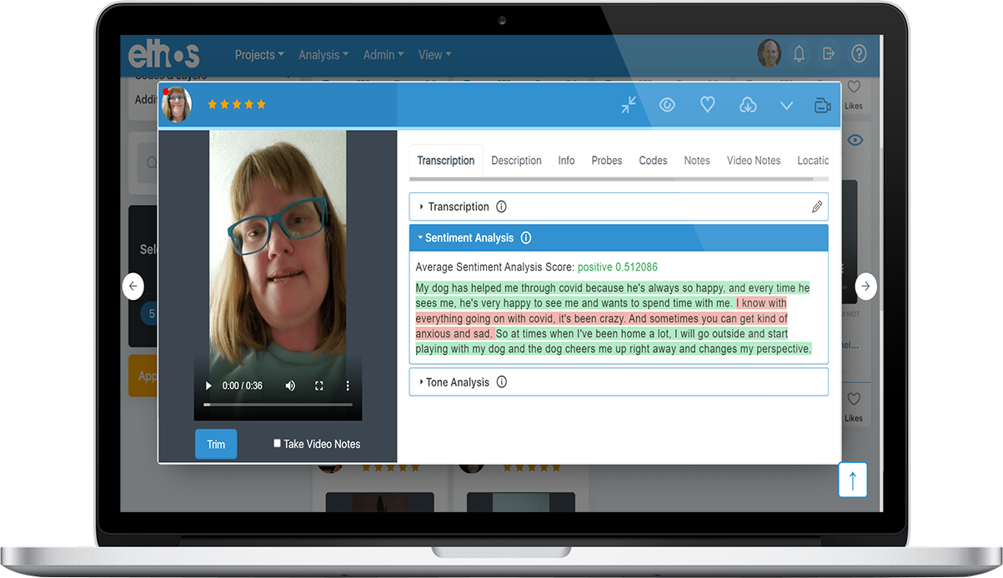Log out using the sign-out icon
The height and width of the screenshot is (578, 1003).
[x=828, y=53]
